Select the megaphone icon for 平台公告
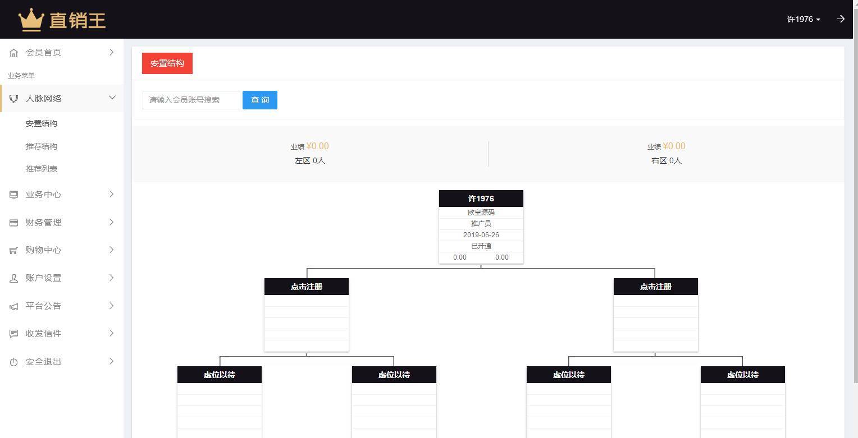Image resolution: width=858 pixels, height=438 pixels. coord(13,306)
